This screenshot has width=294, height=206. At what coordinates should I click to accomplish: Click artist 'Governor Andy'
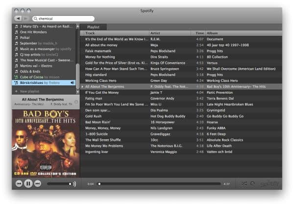(162, 98)
